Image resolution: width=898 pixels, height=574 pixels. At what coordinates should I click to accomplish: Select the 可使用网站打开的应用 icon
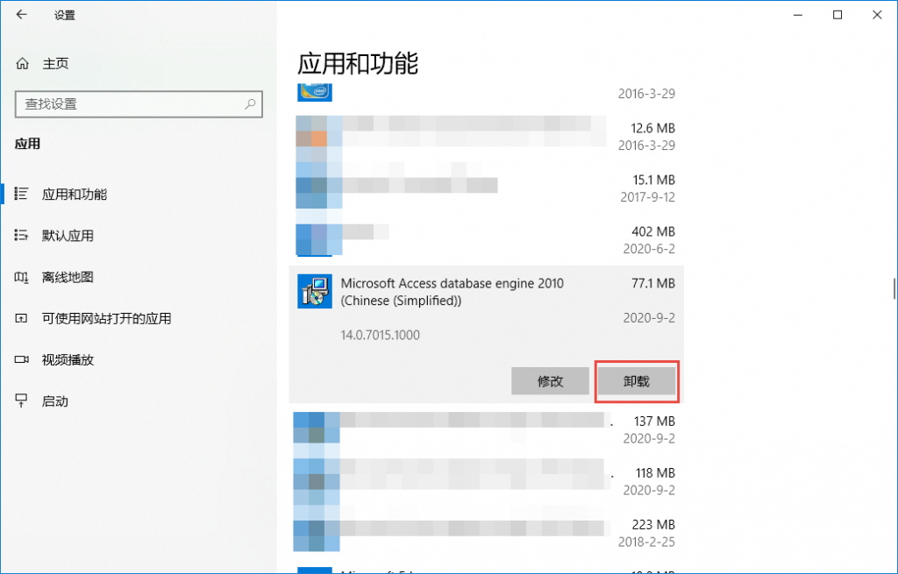coord(21,318)
